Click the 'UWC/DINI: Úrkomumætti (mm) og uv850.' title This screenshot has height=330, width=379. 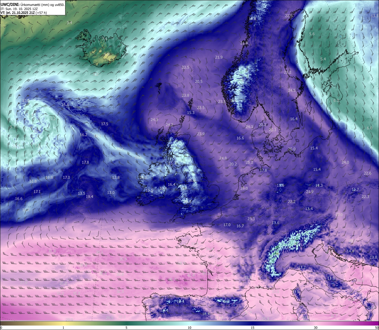click(33, 4)
